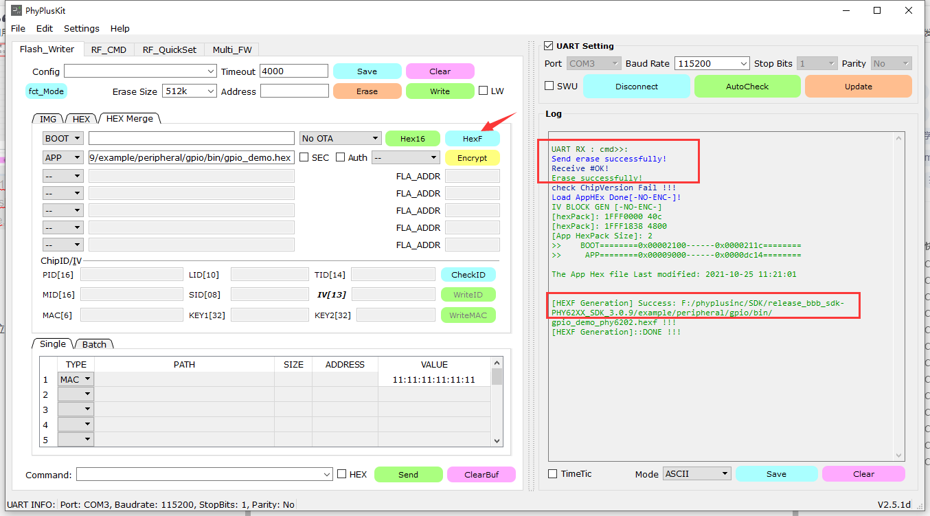Click the Send command button
This screenshot has height=516, width=930.
point(408,475)
